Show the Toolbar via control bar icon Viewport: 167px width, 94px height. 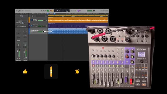coord(23,11)
